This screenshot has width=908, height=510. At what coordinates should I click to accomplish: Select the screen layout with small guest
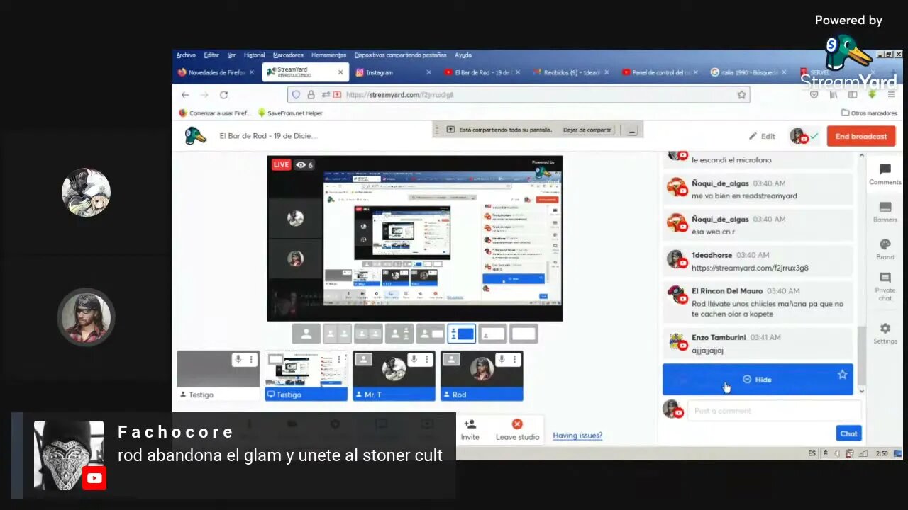tap(493, 334)
